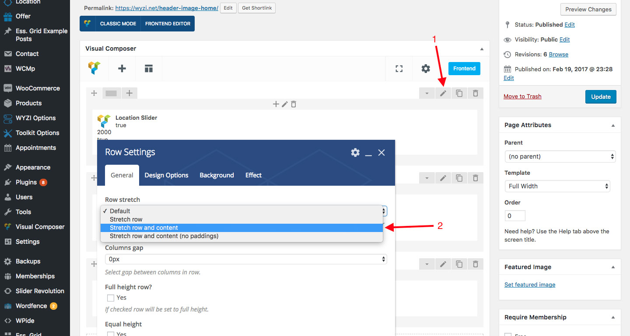Select Default in Row stretch list
Image resolution: width=630 pixels, height=336 pixels.
(241, 211)
